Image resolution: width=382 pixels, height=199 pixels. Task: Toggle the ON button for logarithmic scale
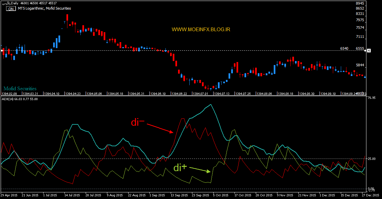(11, 9)
